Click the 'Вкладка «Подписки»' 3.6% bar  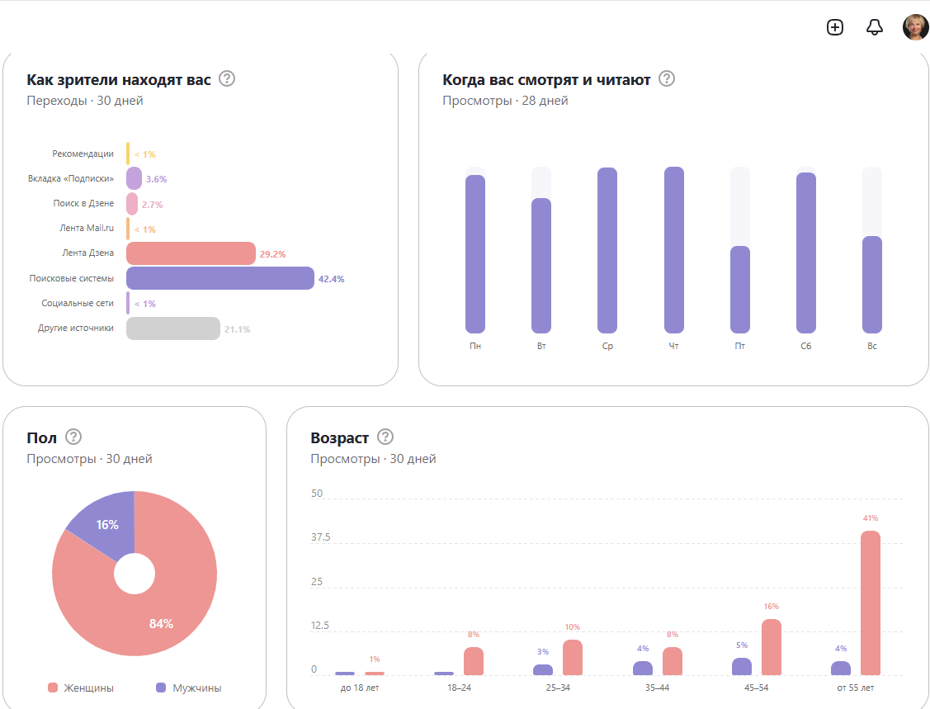[134, 178]
